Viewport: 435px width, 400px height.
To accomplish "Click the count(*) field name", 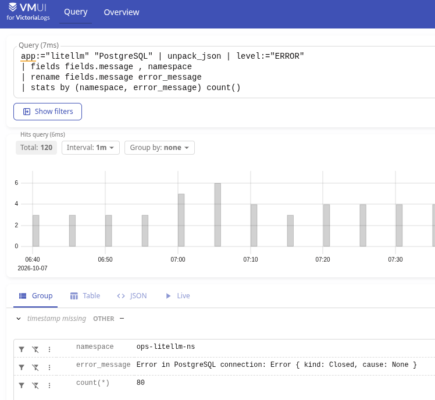I will click(92, 383).
